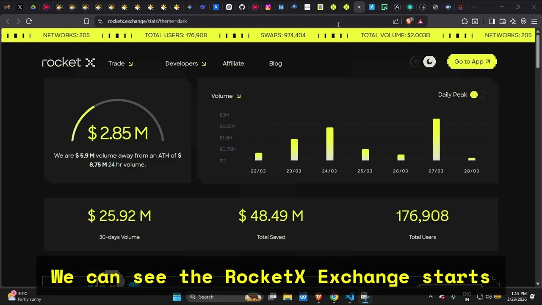Show hidden system tray icons
Screen dimensions: 542x305
pyautogui.click(x=431, y=297)
